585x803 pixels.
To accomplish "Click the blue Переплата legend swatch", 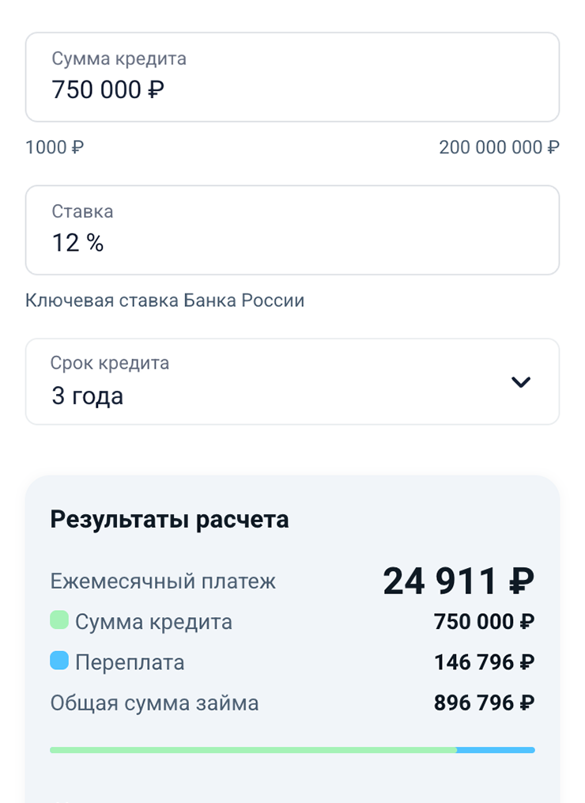I will [x=59, y=661].
